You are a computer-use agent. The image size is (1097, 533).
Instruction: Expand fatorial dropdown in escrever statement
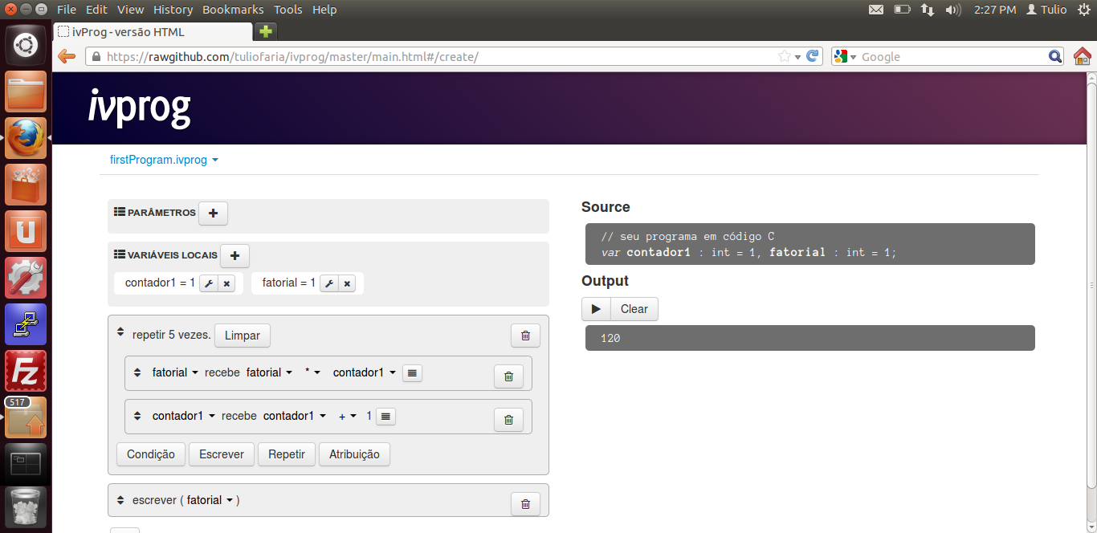[x=210, y=500]
